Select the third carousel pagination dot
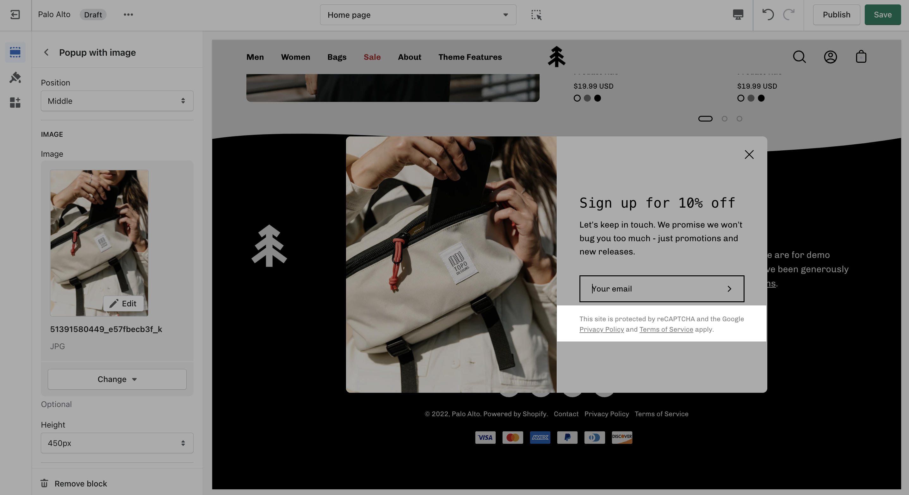 [739, 119]
